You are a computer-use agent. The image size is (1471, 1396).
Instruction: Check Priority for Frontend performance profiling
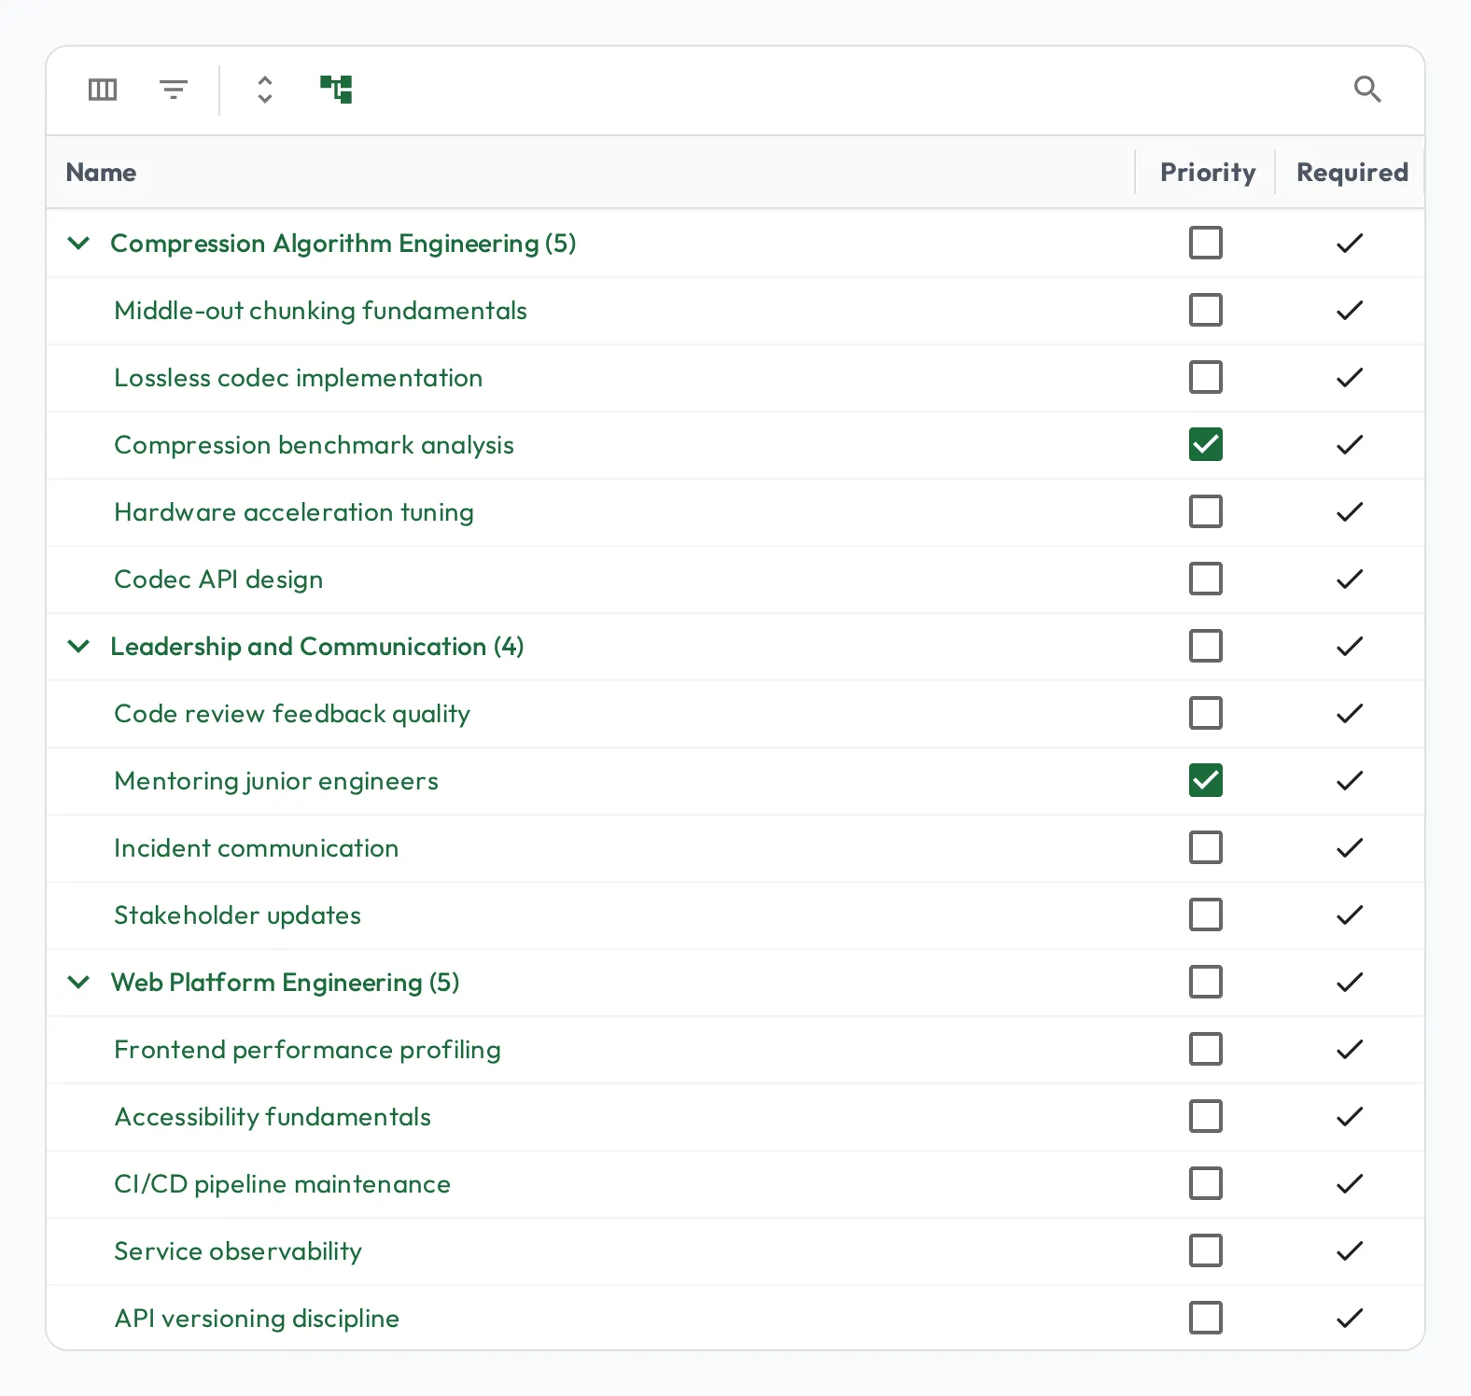[1206, 1050]
